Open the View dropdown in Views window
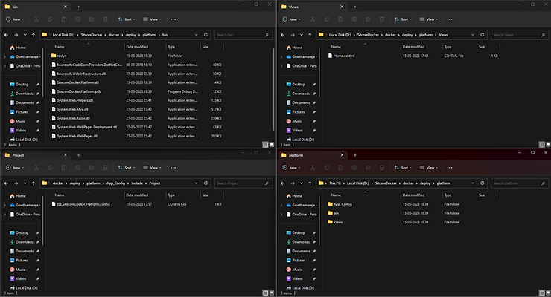Image resolution: width=551 pixels, height=297 pixels. tap(429, 19)
